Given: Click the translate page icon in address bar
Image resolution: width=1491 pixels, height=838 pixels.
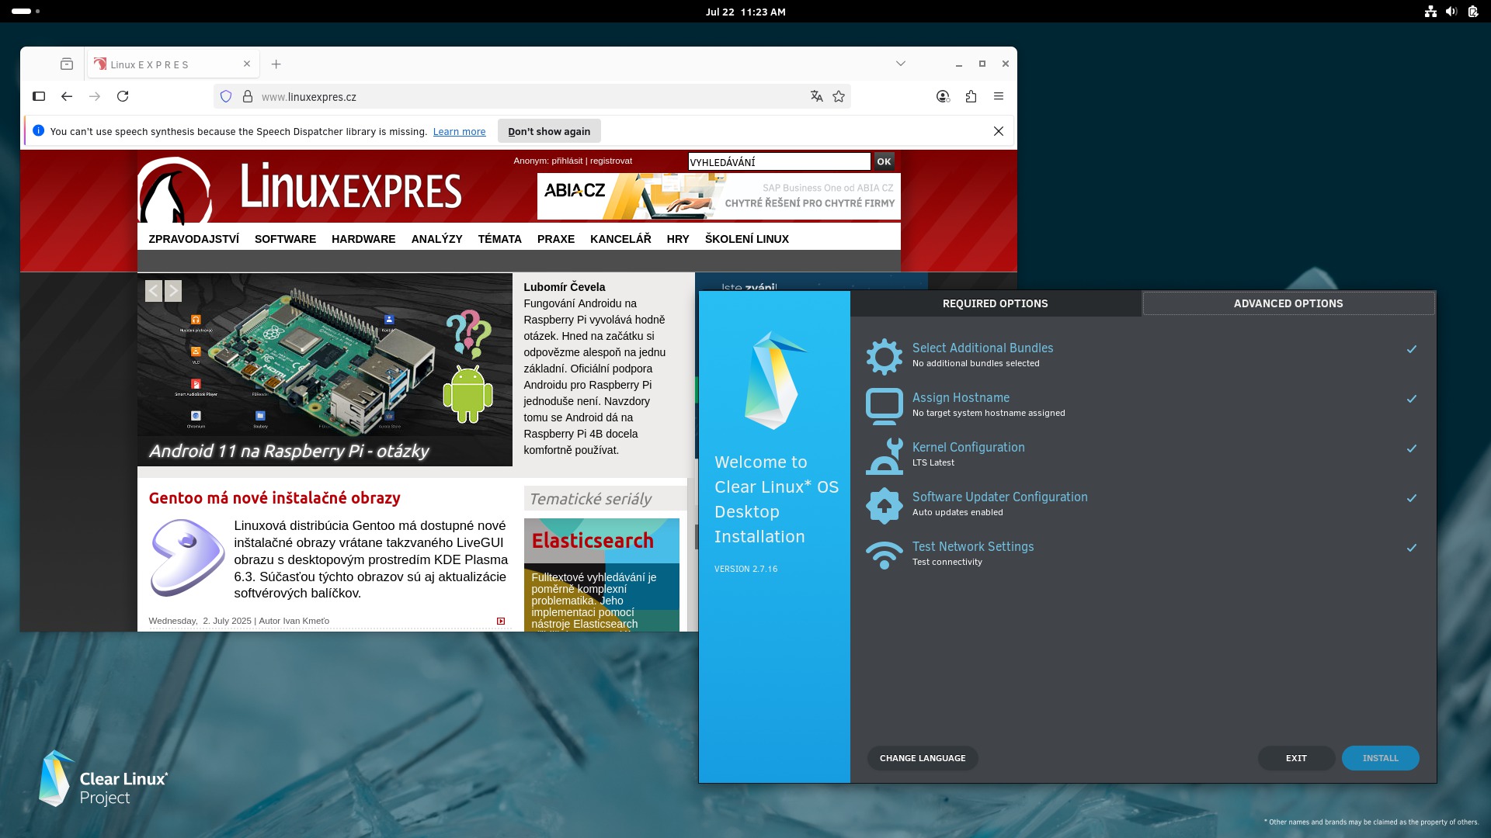Looking at the screenshot, I should 816,97.
